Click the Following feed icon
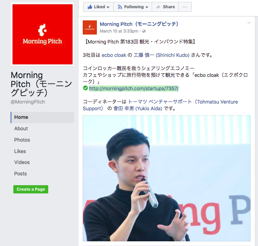258x246 pixels. [x=120, y=7]
